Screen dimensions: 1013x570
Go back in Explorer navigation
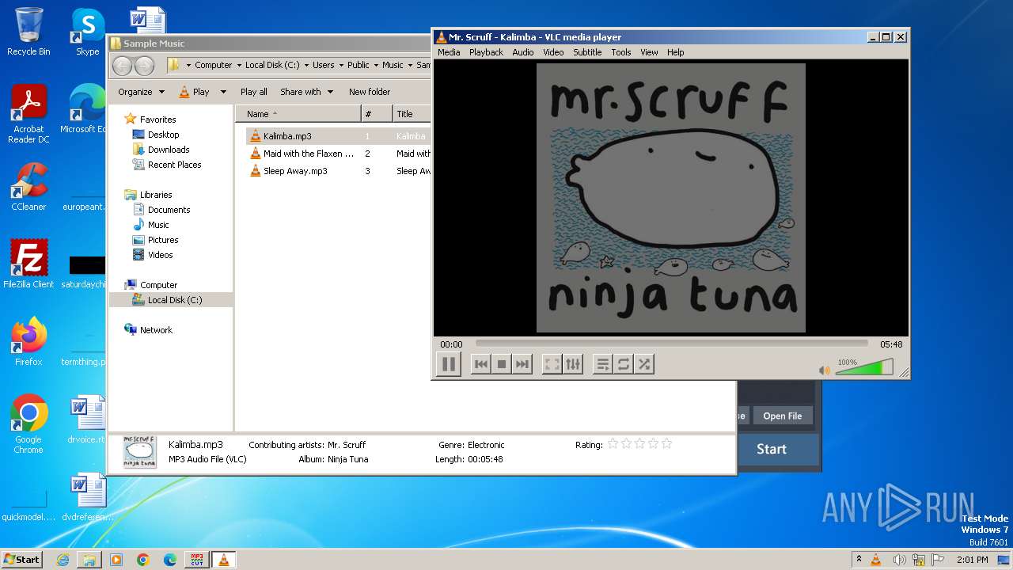pyautogui.click(x=122, y=66)
